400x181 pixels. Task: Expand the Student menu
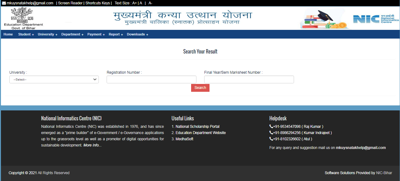(x=26, y=35)
